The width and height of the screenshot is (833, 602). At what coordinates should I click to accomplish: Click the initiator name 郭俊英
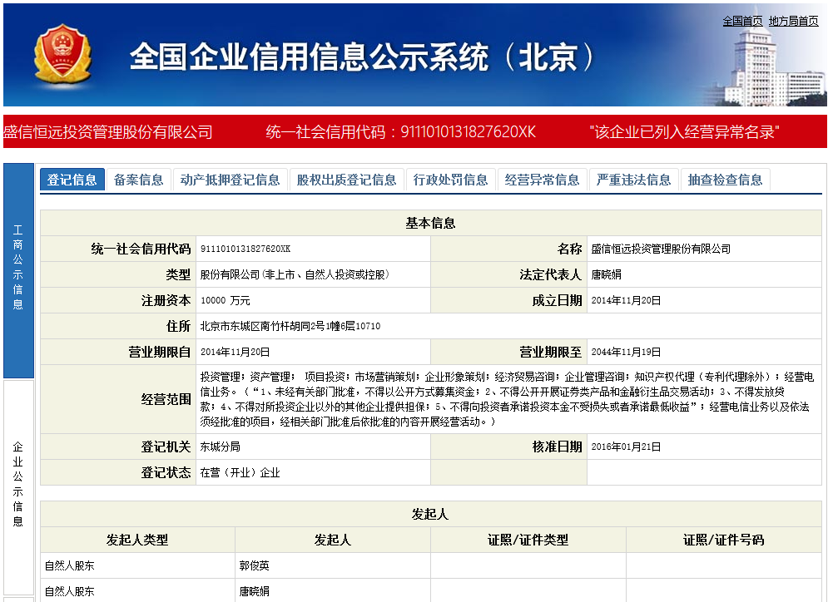tap(255, 566)
